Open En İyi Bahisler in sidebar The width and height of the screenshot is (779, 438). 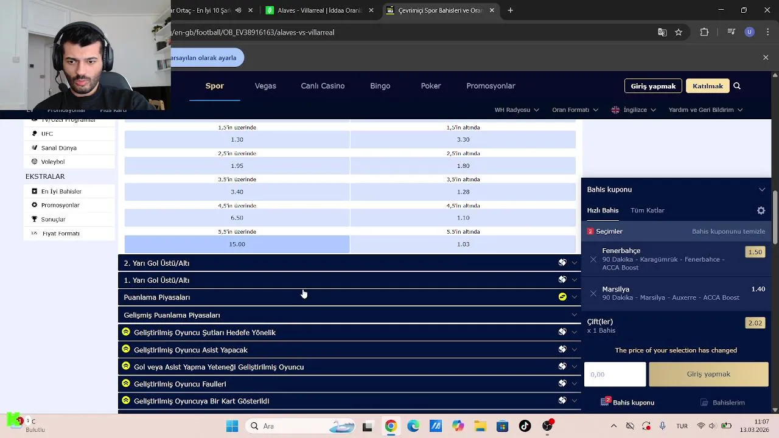[x=61, y=191]
